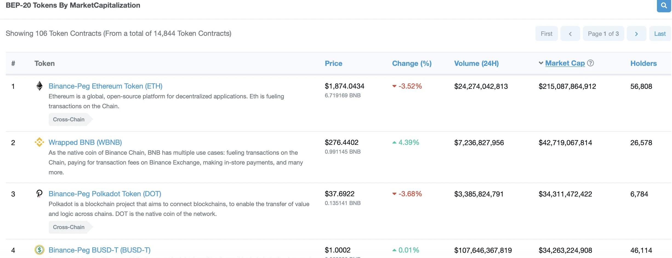Click the Ethereum diamond logo icon

tap(39, 86)
